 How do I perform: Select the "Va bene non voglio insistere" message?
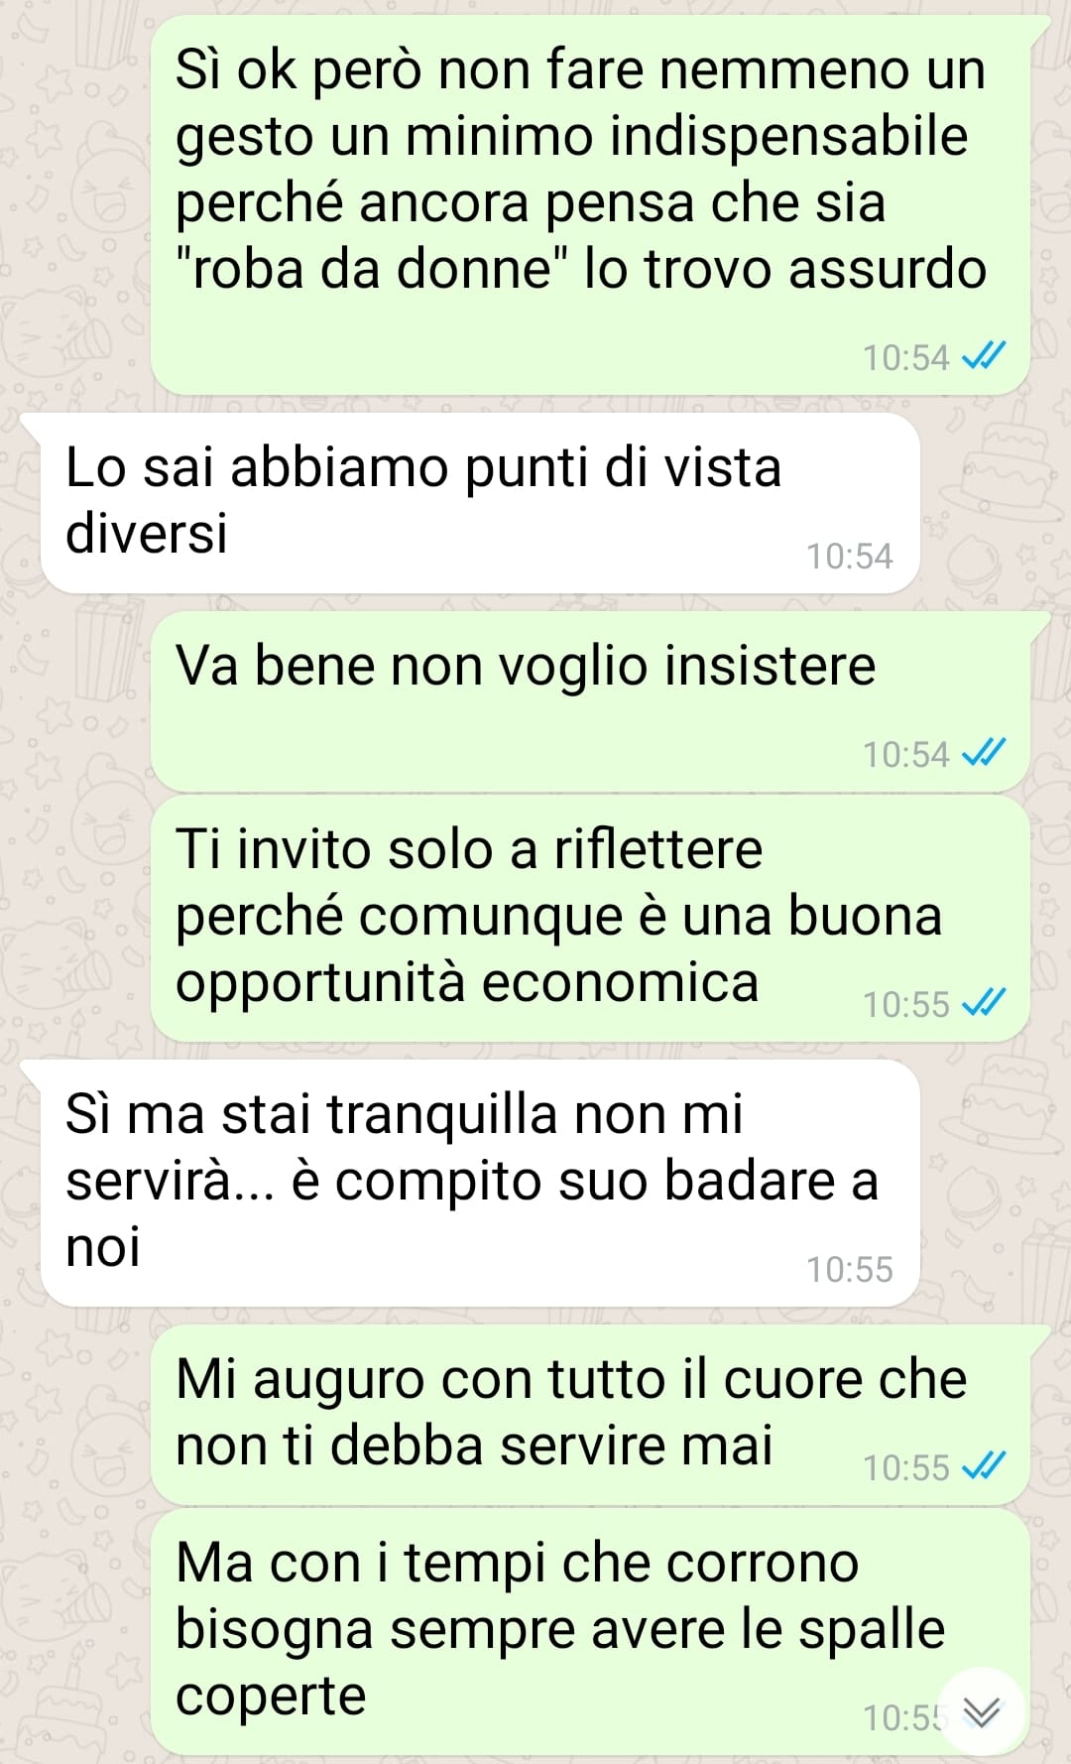[590, 701]
